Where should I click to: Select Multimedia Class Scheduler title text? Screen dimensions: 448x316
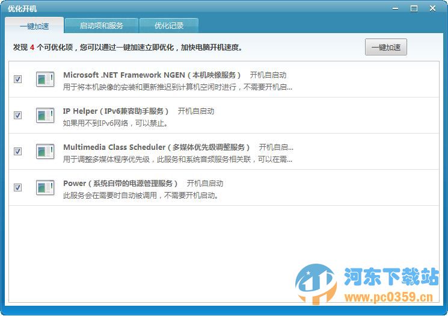click(x=156, y=147)
